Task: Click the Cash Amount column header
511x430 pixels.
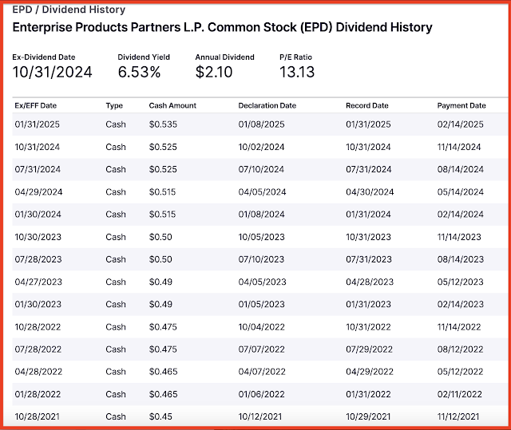Action: 172,105
